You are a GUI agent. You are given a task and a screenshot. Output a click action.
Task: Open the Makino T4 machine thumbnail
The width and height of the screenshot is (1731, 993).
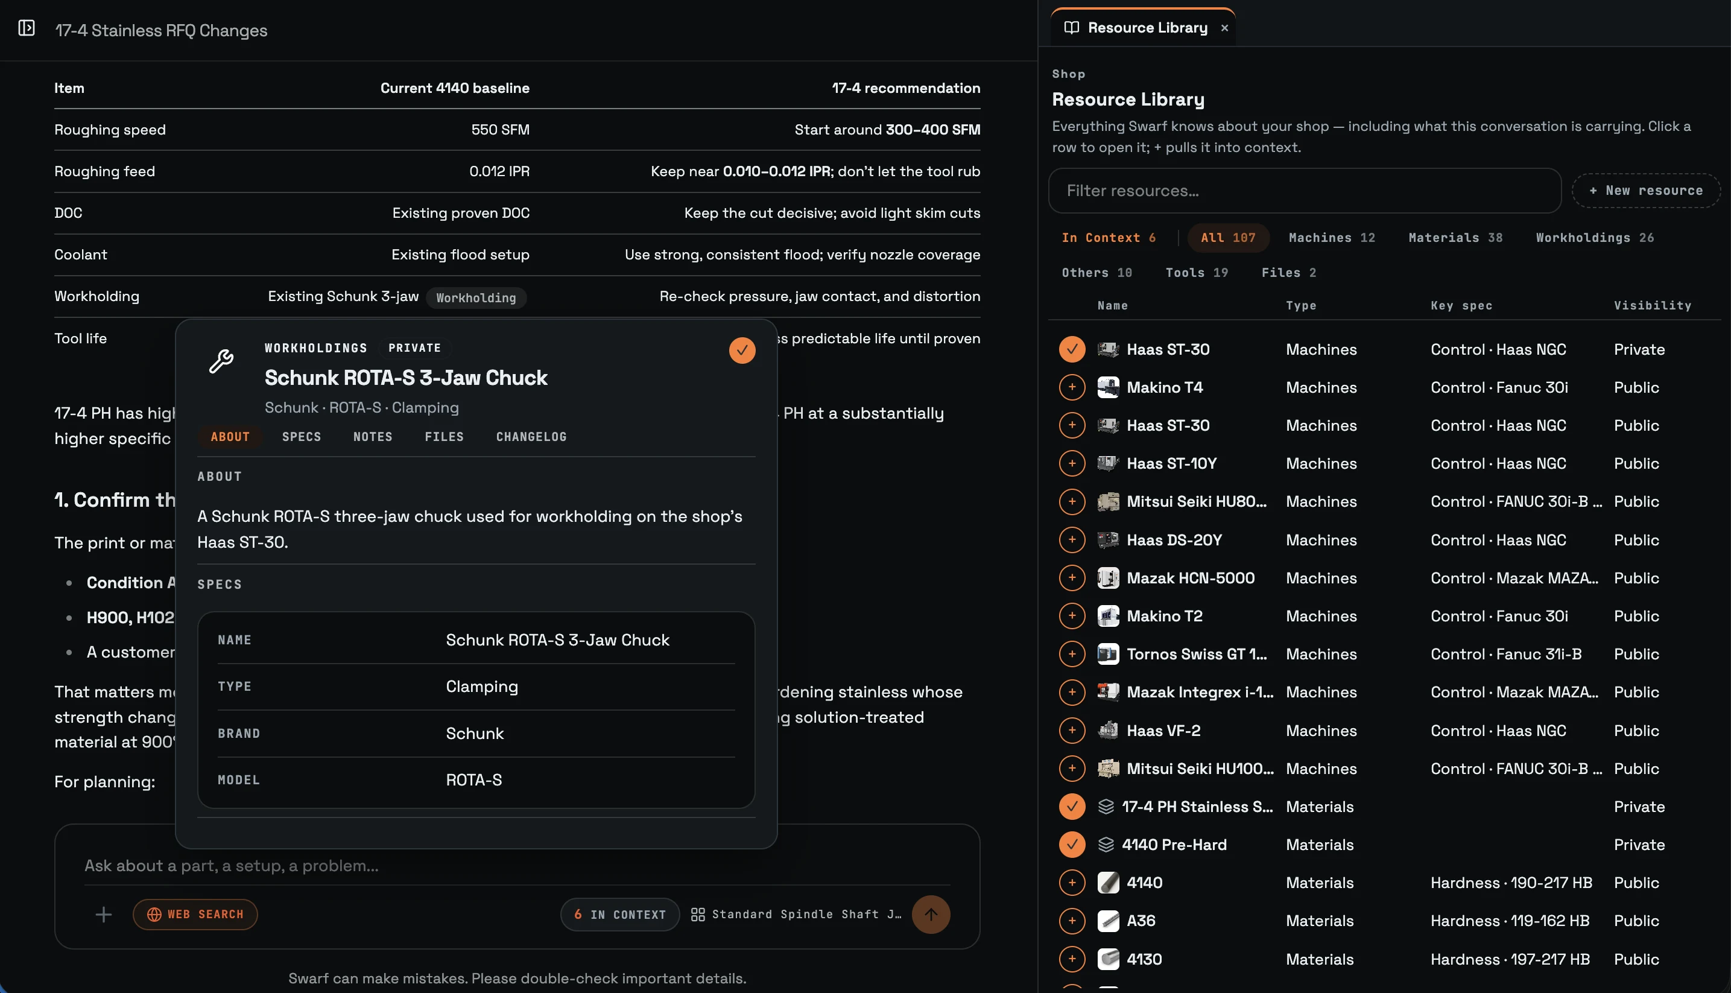1108,387
